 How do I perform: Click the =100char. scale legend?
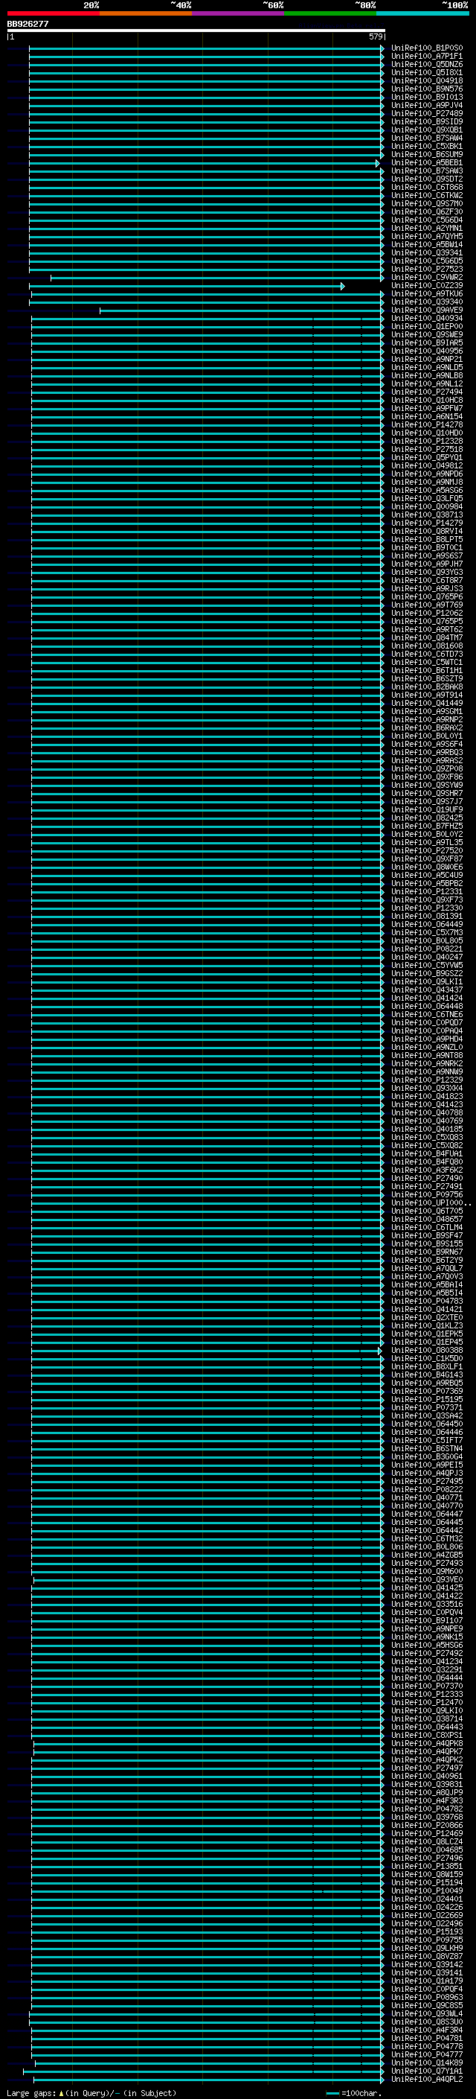click(x=361, y=2092)
